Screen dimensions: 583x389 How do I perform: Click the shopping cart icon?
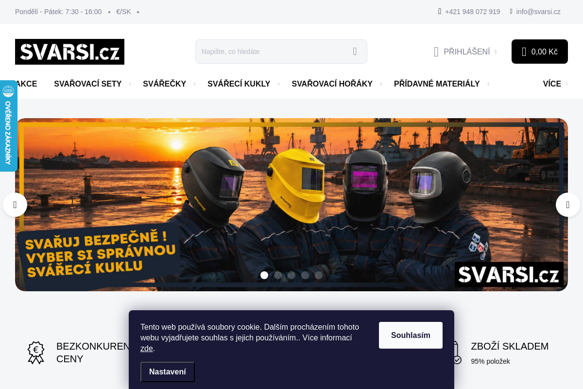[524, 52]
